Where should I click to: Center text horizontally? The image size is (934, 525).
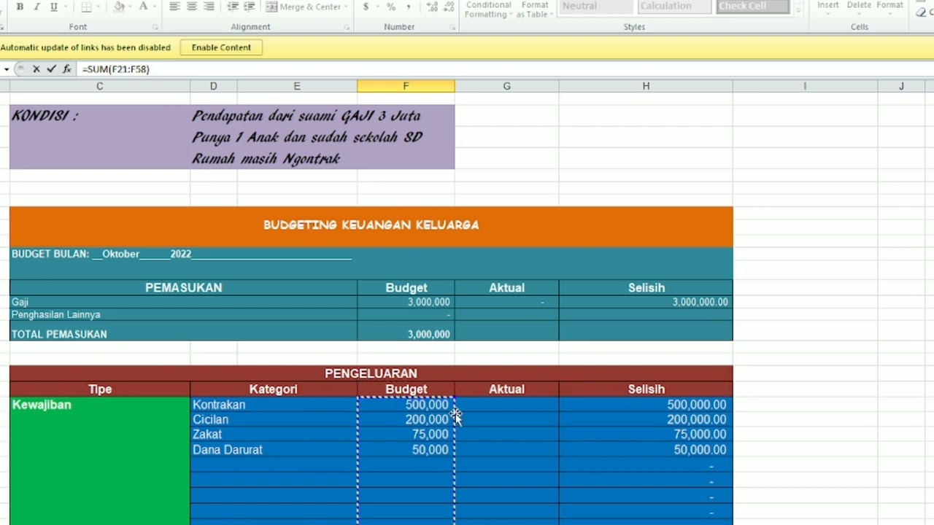pos(192,7)
